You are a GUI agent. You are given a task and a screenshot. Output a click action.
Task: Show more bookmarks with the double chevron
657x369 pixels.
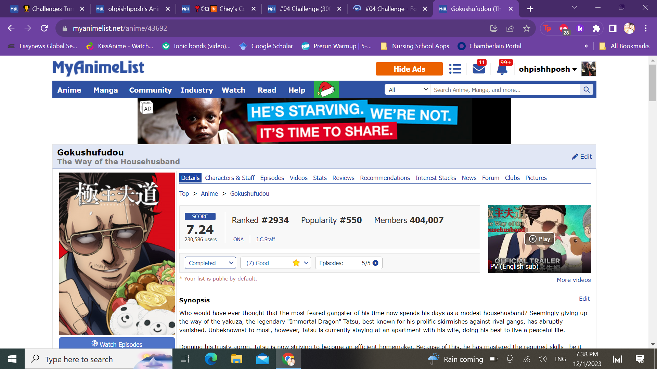click(586, 46)
